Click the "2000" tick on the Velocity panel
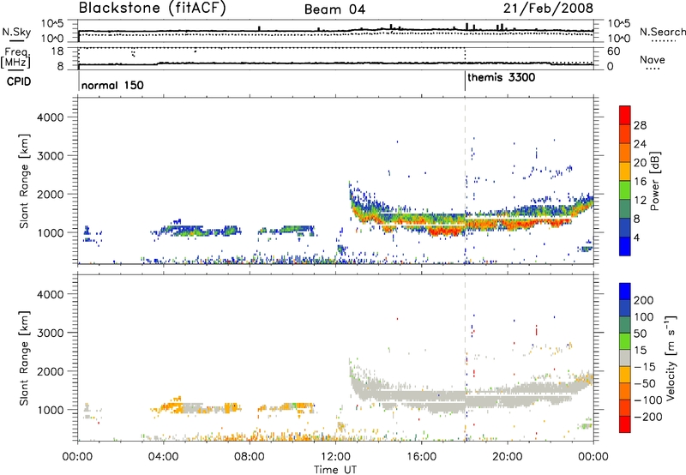Viewport: 686px width, 475px height. [x=50, y=371]
